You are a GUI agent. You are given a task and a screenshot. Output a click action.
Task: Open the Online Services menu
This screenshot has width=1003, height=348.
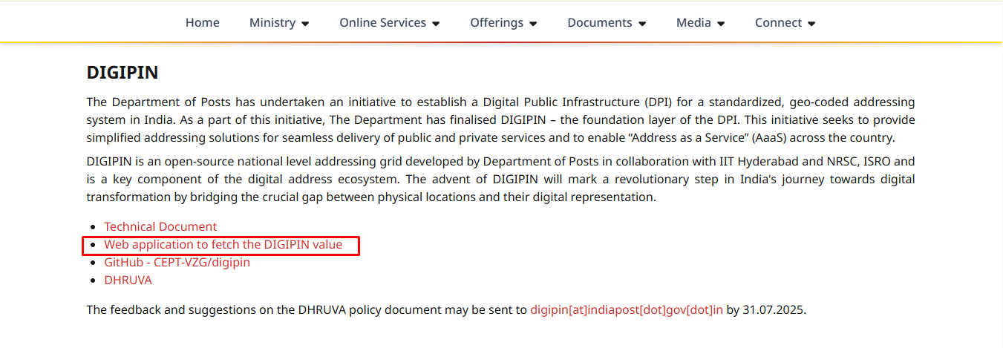[390, 22]
